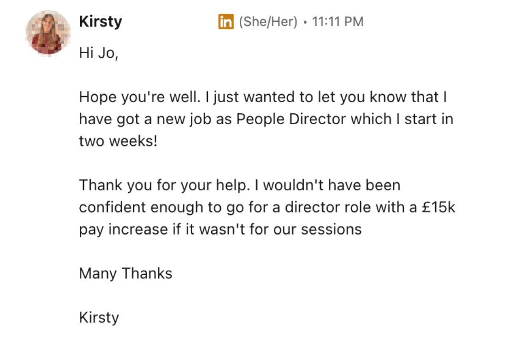The image size is (509, 339).
Task: Click the gold LinkedIn badge icon
Action: 225,22
